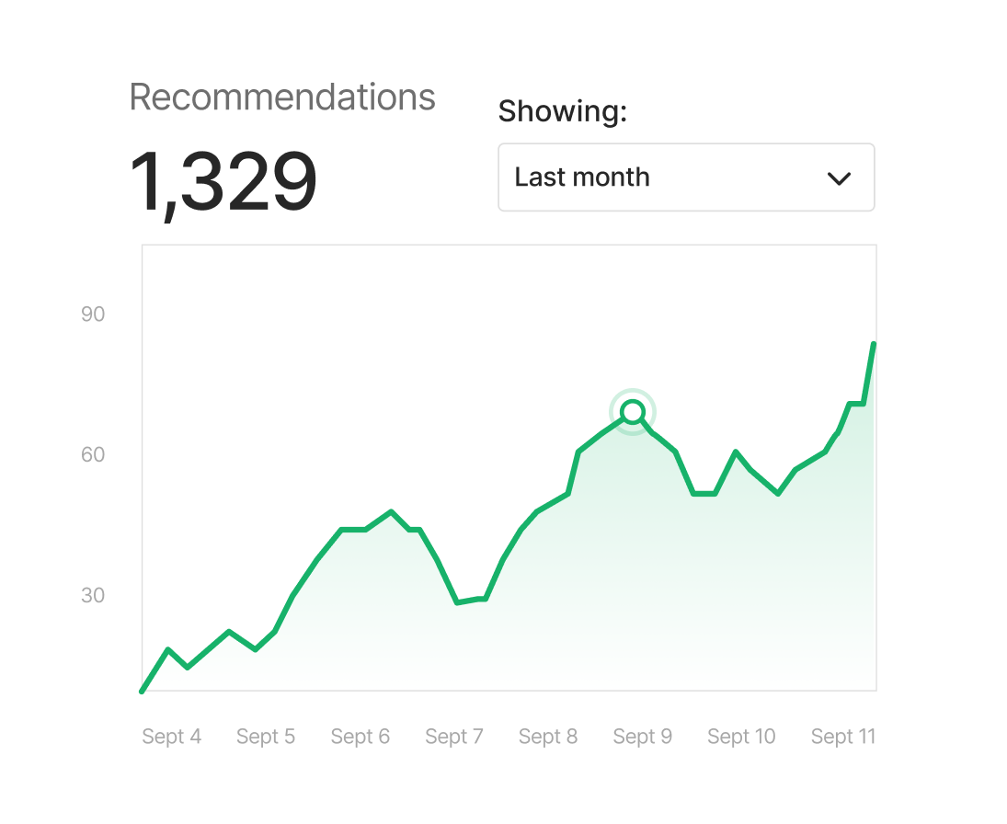The height and width of the screenshot is (824, 1007).
Task: Click the 60 y-axis label
Action: pyautogui.click(x=93, y=455)
